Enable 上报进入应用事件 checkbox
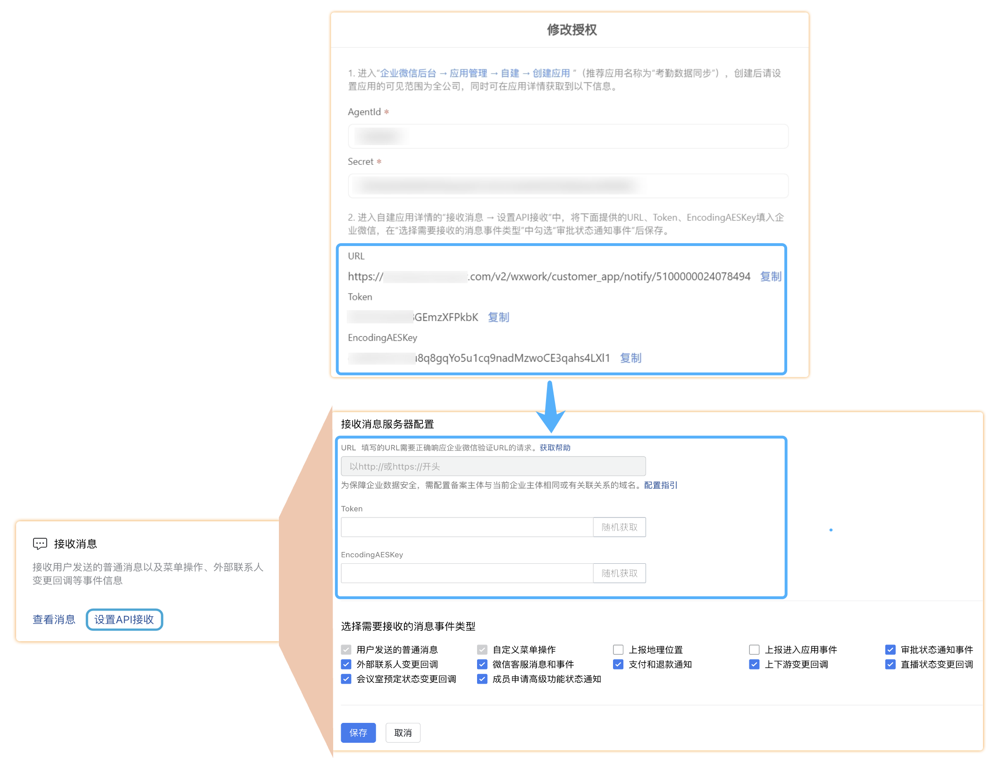Viewport: 1008px width, 764px height. pos(754,650)
